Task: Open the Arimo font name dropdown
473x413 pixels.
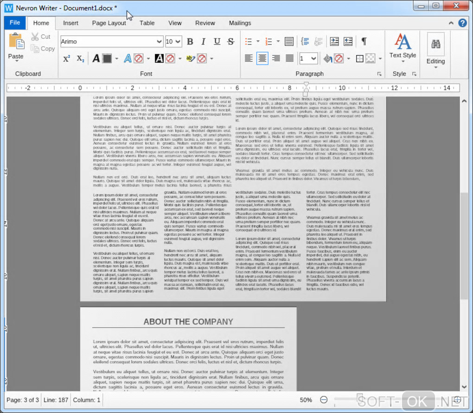Action: point(159,42)
